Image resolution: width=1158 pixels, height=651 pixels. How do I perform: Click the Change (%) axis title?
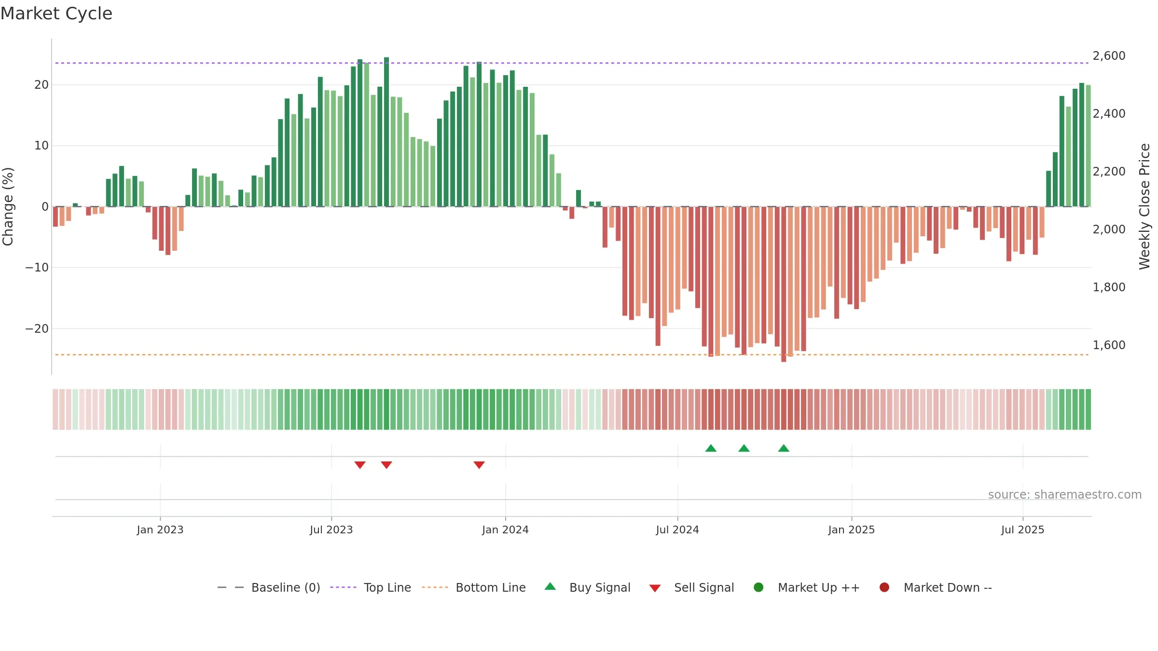[x=8, y=206]
